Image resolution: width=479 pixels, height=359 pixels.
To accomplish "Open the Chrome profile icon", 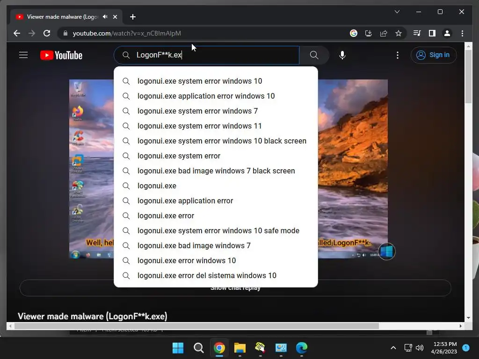I will (x=447, y=33).
